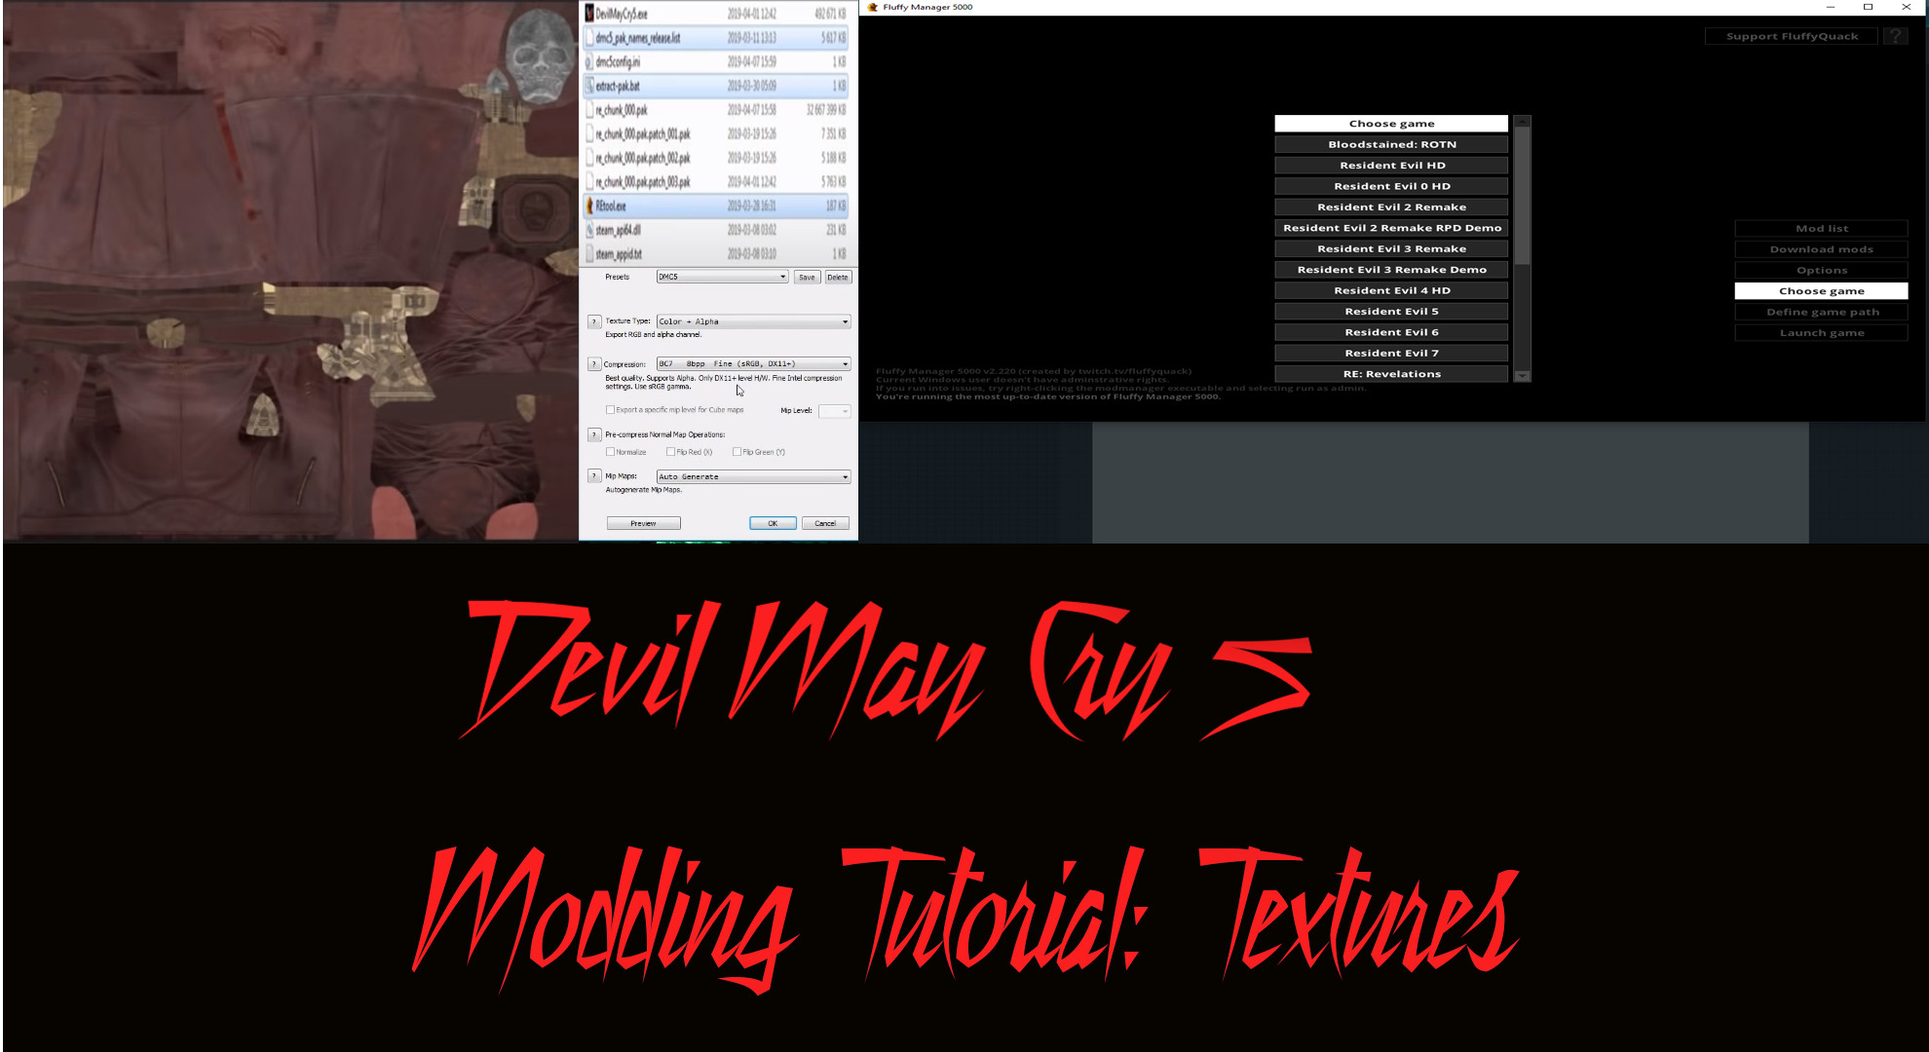1929x1052 pixels.
Task: Toggle Export a specific mip level checkbox
Action: [x=610, y=409]
